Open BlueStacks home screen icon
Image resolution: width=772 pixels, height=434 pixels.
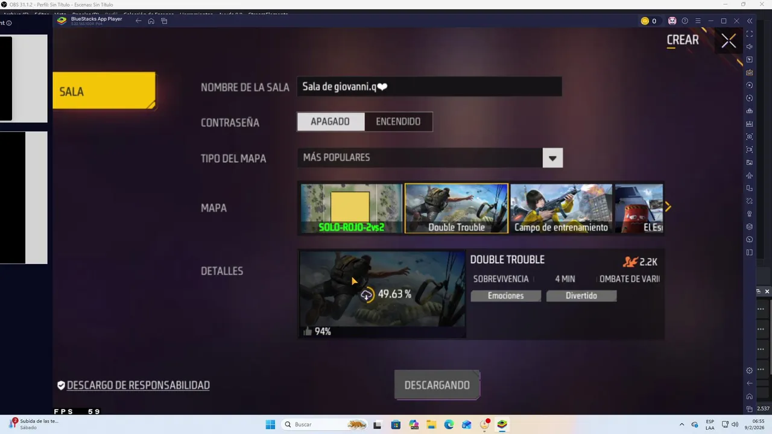151,21
